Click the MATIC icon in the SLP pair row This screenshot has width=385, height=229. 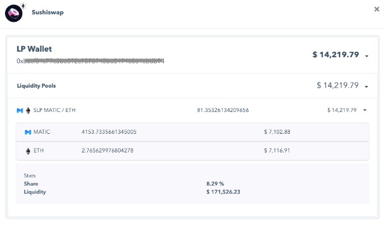20,111
